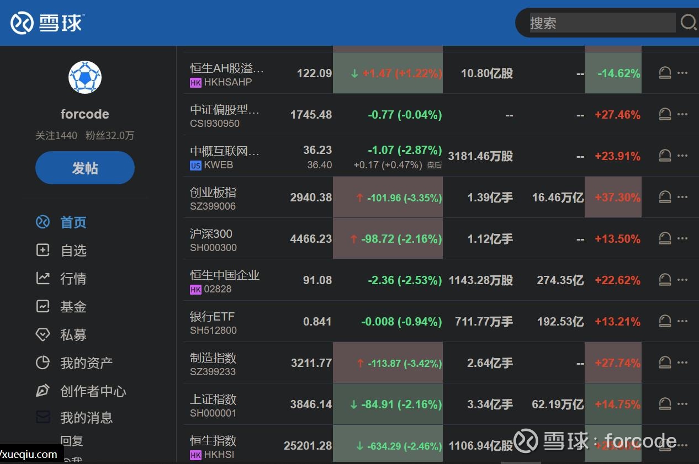
Task: Open the 恒生中国企业 stock name
Action: click(x=225, y=275)
